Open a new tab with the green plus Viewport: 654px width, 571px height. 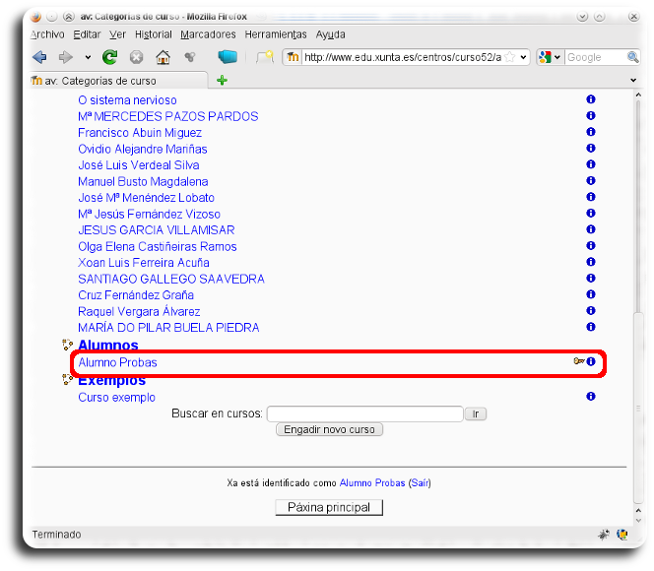click(x=223, y=81)
